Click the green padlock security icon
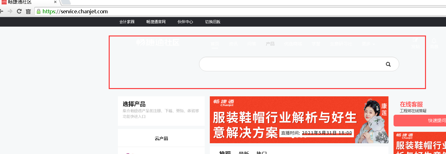The image size is (446, 154). [39, 11]
